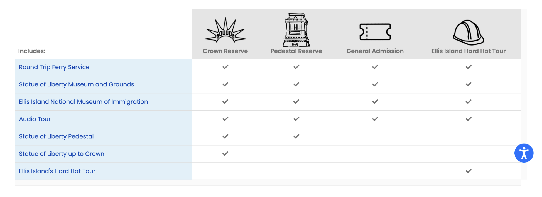Image resolution: width=542 pixels, height=197 pixels.
Task: Open Statue of Liberty up to Crown link
Action: point(62,154)
